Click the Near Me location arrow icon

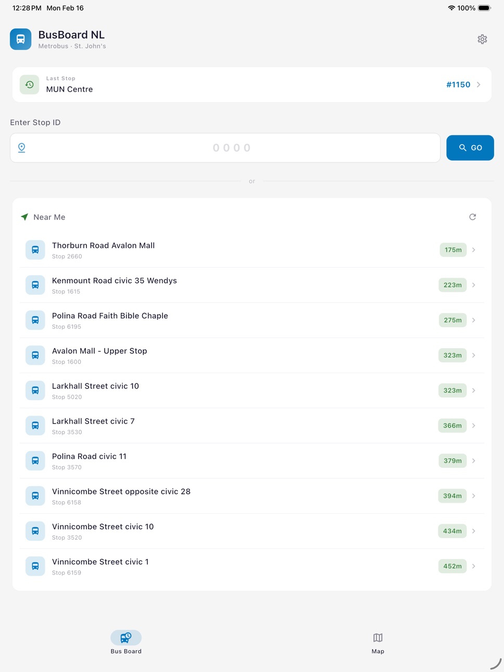point(24,217)
